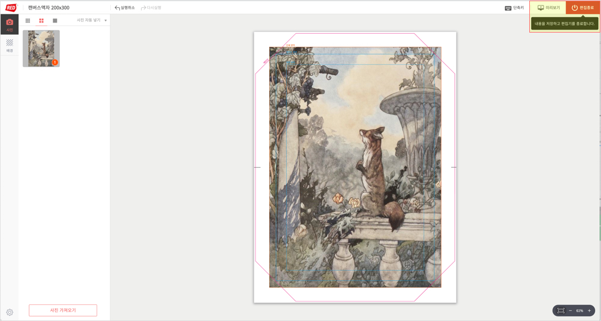Open 미리보기 preview
This screenshot has height=321, width=601.
pyautogui.click(x=548, y=8)
